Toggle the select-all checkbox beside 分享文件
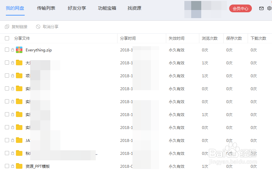The image size is (272, 171). click(7, 38)
